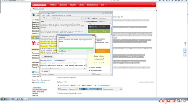Click the print icon in share bar
The image size is (188, 105).
coord(121,89)
